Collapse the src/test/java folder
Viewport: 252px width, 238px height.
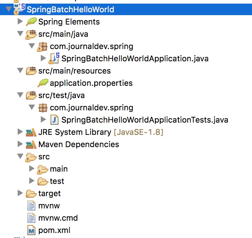coord(20,95)
